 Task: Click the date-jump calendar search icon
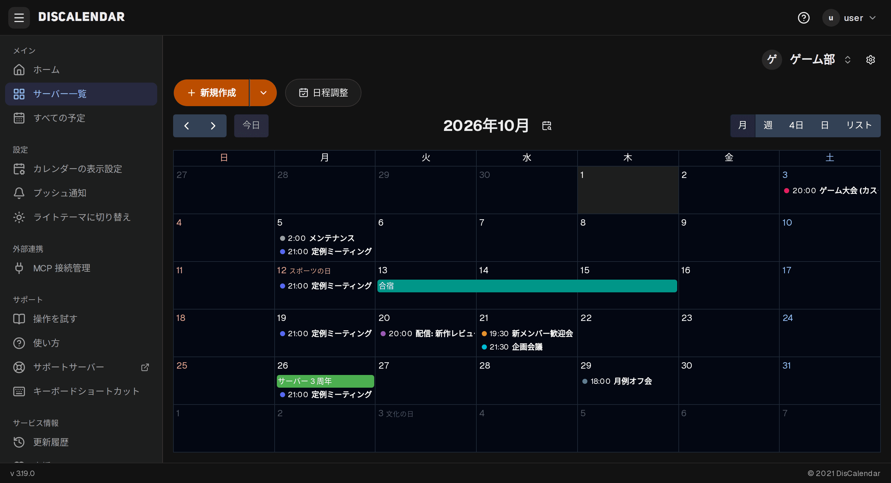click(x=546, y=126)
